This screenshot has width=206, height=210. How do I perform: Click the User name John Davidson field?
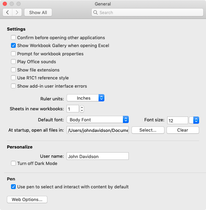coord(98,156)
